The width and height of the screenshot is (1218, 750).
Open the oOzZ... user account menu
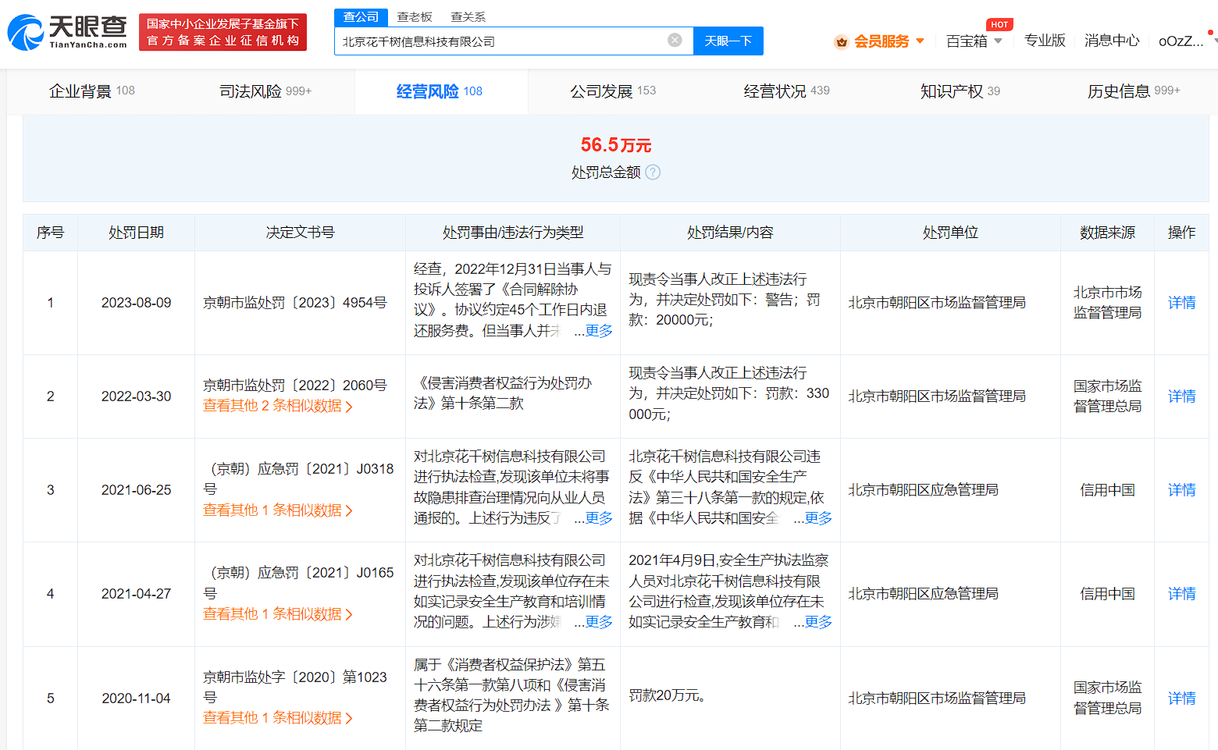[1181, 41]
